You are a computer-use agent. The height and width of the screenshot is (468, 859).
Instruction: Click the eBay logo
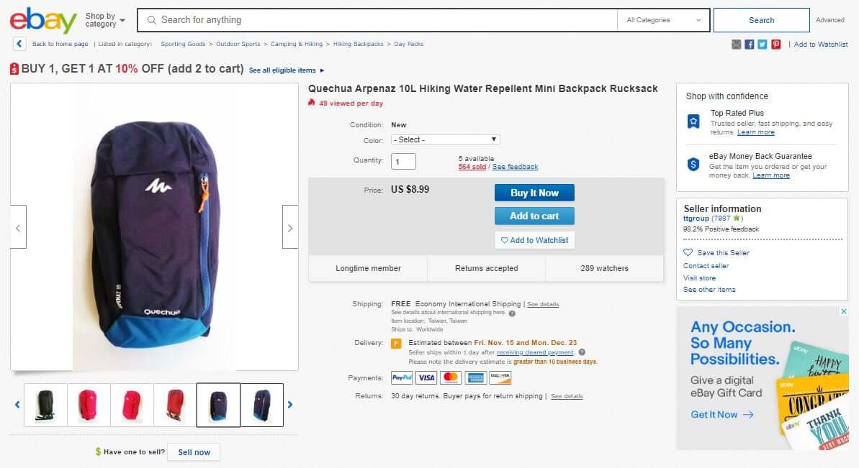(43, 20)
